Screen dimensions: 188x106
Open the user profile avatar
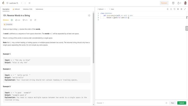(x=185, y=3)
